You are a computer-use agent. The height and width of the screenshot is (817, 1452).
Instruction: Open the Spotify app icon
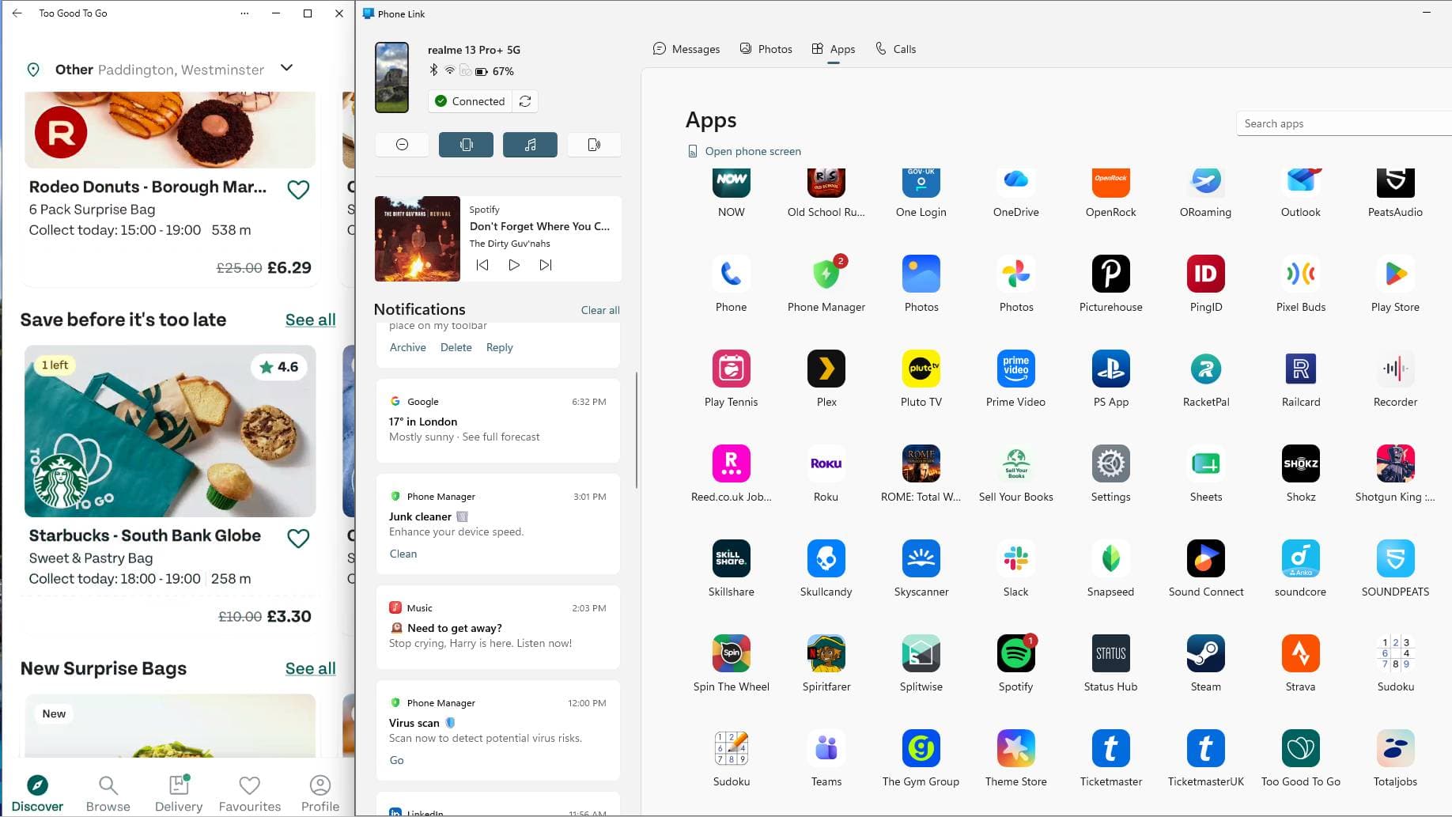point(1015,653)
